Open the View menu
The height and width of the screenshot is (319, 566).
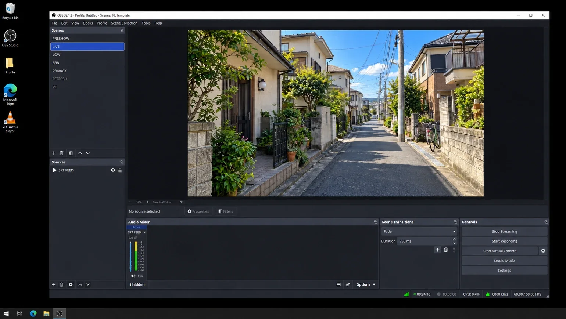[75, 23]
